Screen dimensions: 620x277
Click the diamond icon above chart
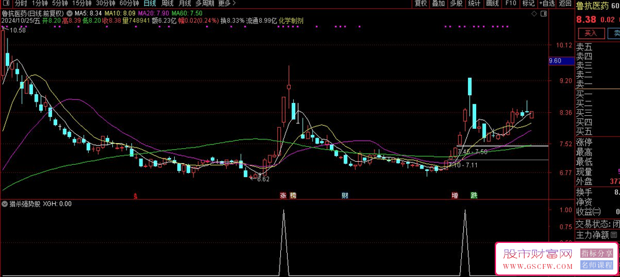tap(534, 14)
